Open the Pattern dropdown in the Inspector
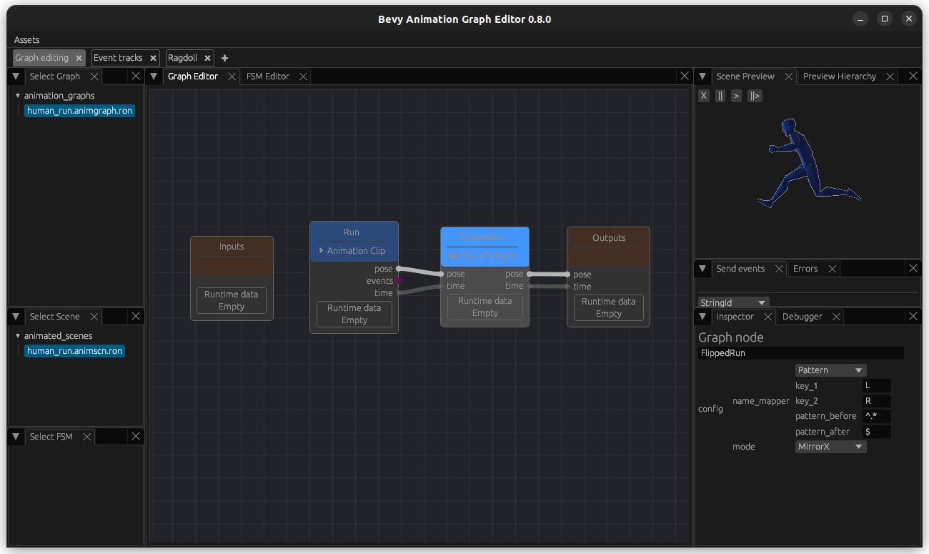 coord(830,370)
